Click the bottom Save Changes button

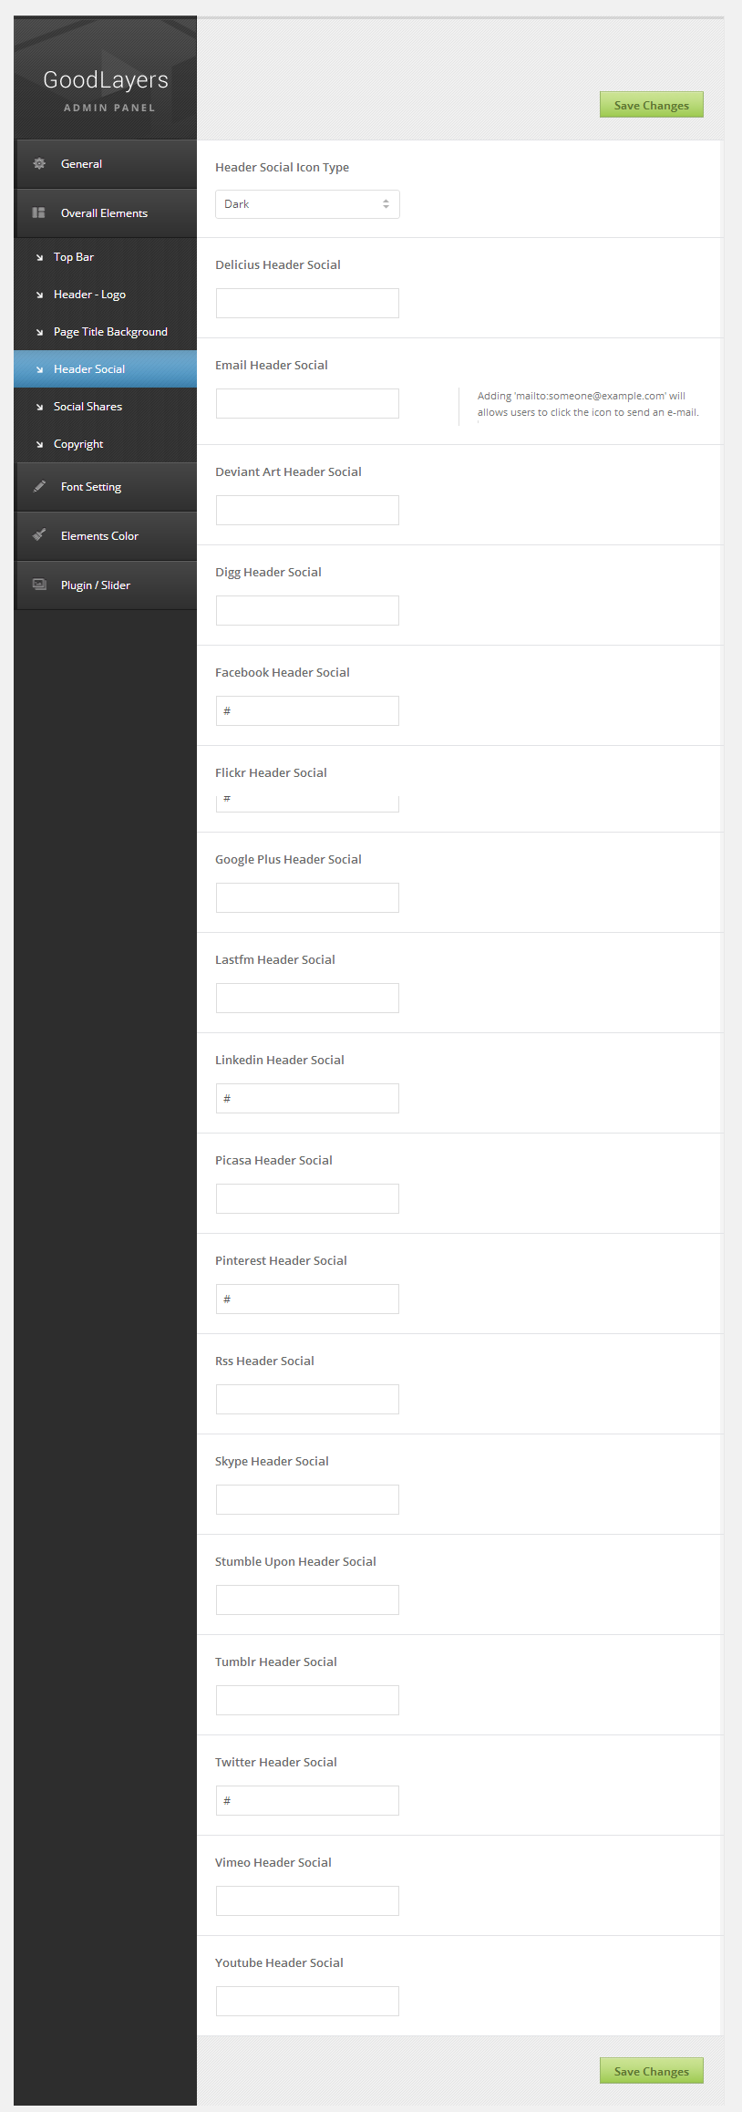(x=651, y=2071)
